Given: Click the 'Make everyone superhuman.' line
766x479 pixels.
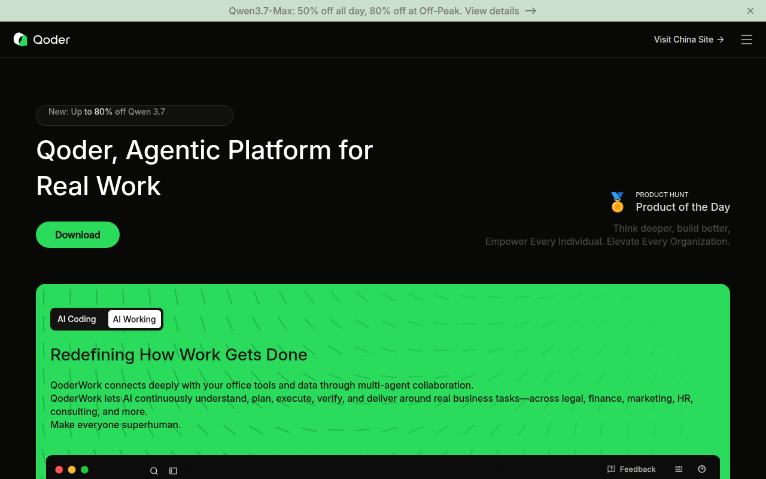Looking at the screenshot, I should pyautogui.click(x=115, y=425).
